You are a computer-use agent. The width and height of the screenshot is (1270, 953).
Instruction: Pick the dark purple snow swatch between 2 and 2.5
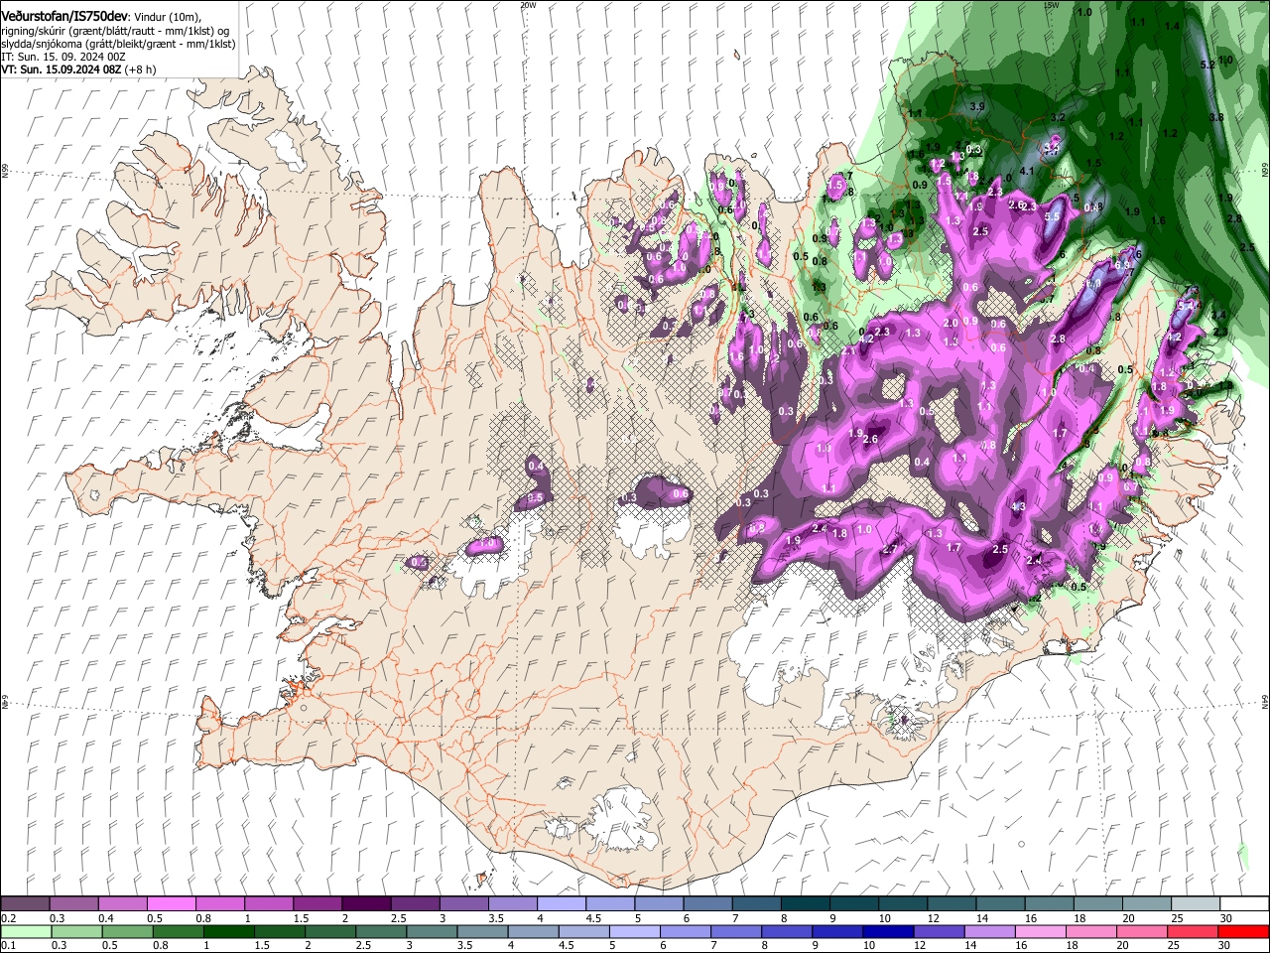click(366, 903)
